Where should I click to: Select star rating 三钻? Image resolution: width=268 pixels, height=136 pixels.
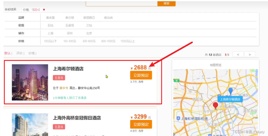[x=89, y=25]
